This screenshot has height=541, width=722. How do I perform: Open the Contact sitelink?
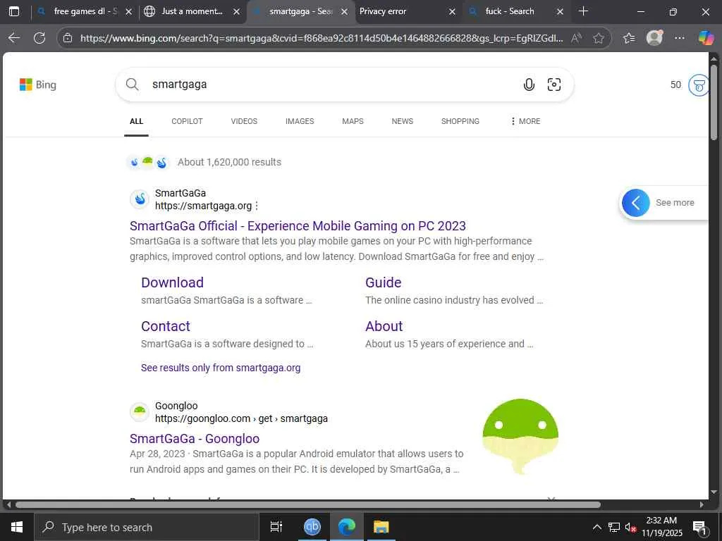tap(165, 326)
